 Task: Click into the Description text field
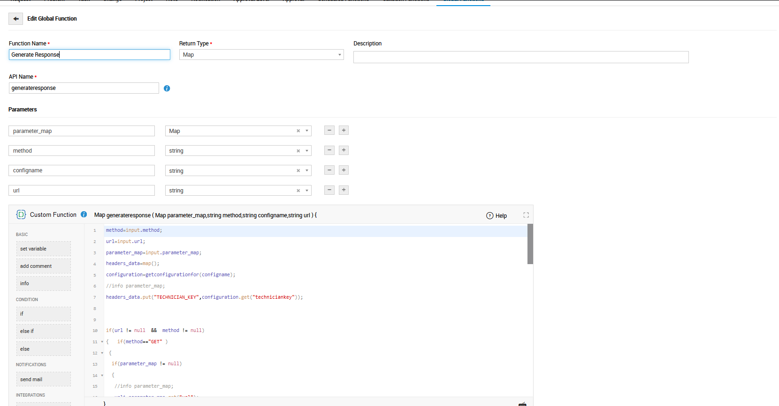coord(520,57)
